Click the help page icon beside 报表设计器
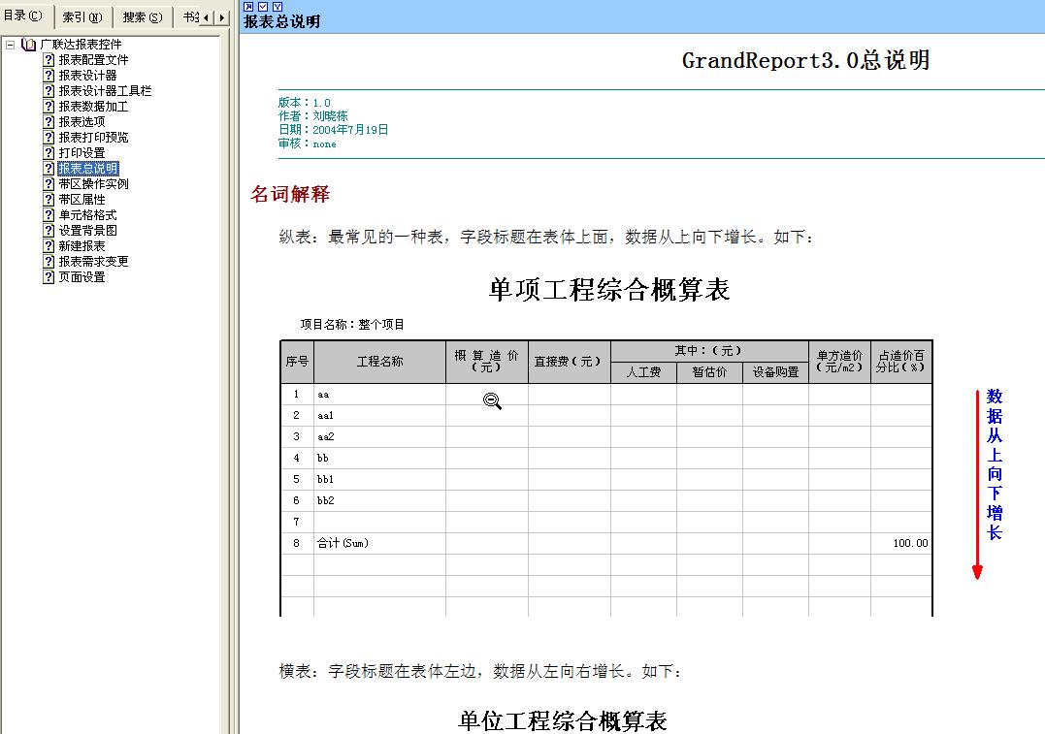 pos(49,76)
